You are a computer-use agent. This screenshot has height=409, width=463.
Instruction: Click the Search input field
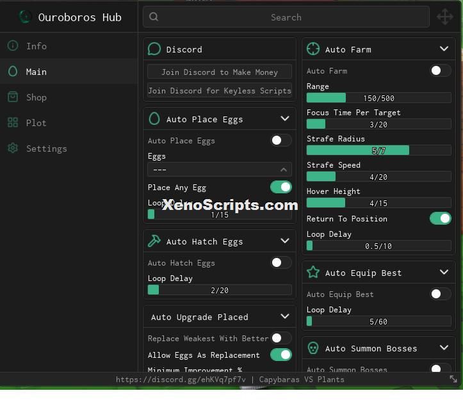[x=286, y=17]
